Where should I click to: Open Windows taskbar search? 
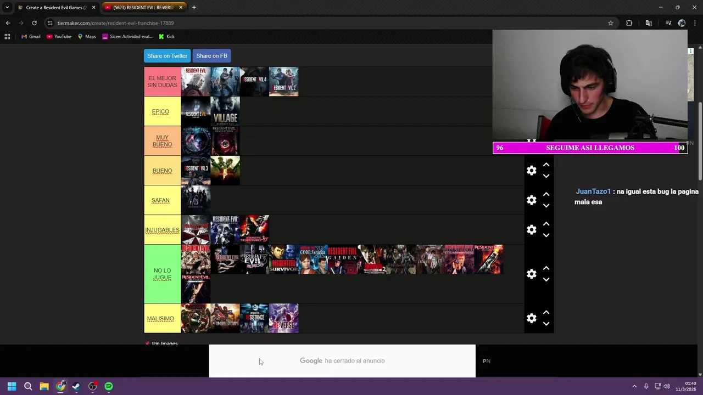point(28,386)
